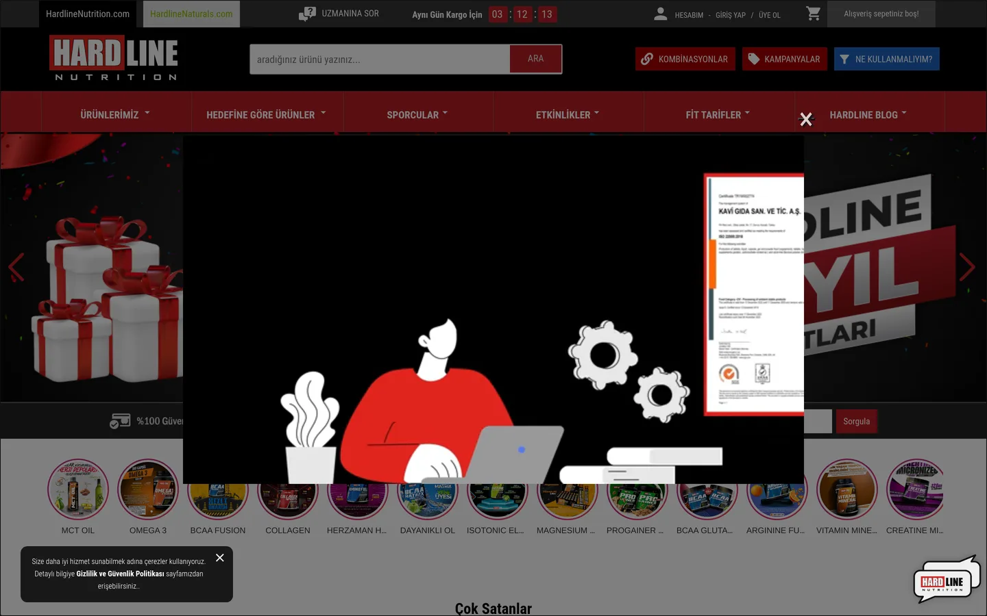Focus the product search input field

coord(380,59)
